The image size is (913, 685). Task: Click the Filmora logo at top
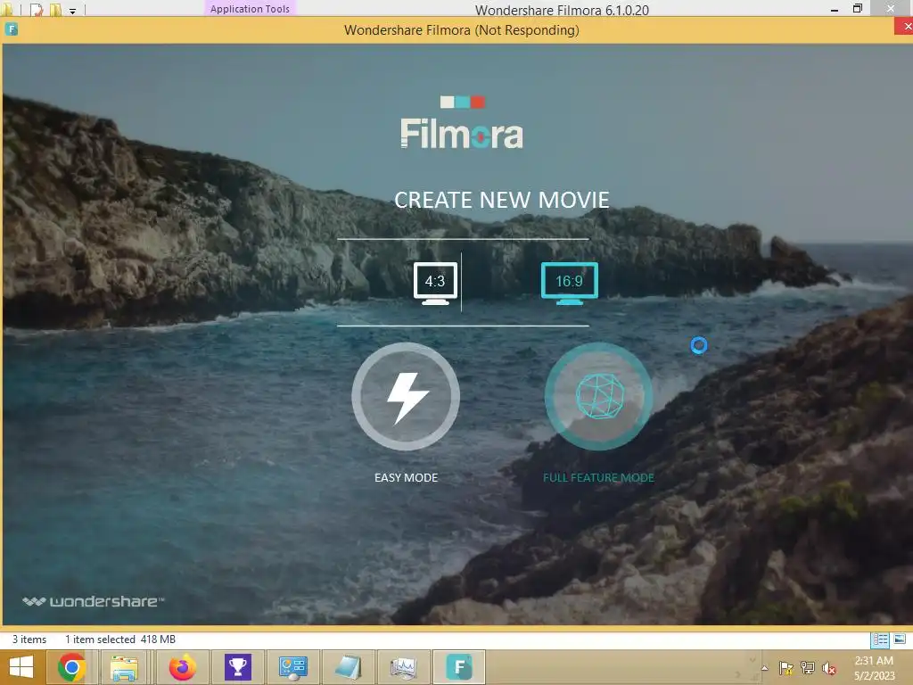click(462, 123)
